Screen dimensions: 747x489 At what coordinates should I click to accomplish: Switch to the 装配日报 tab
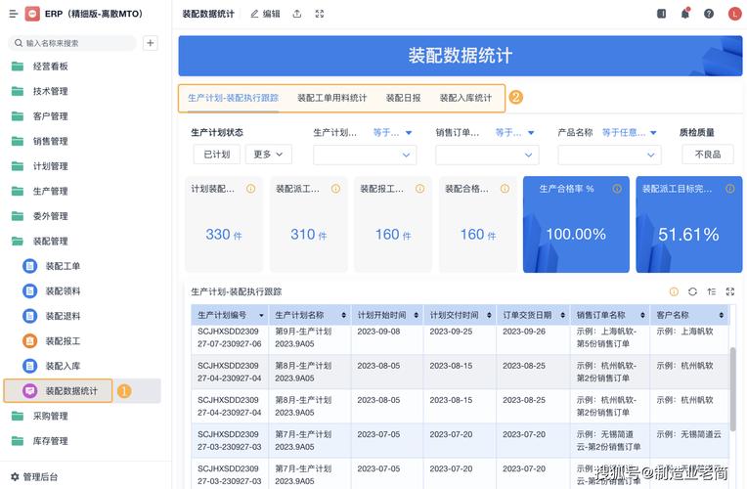[403, 98]
